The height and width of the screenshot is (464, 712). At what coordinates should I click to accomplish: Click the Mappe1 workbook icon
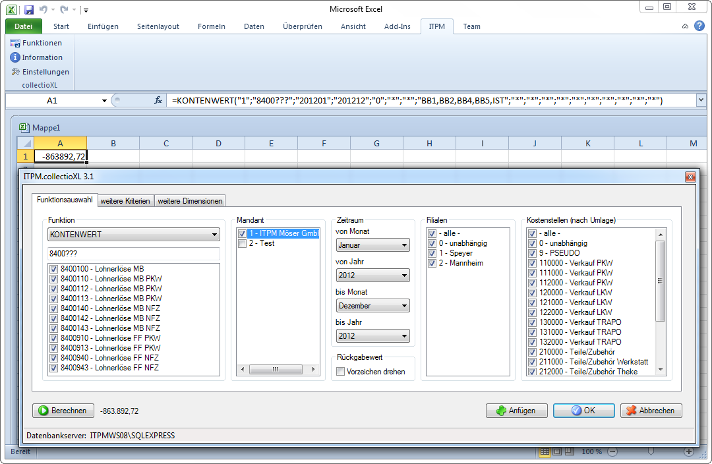(x=24, y=128)
